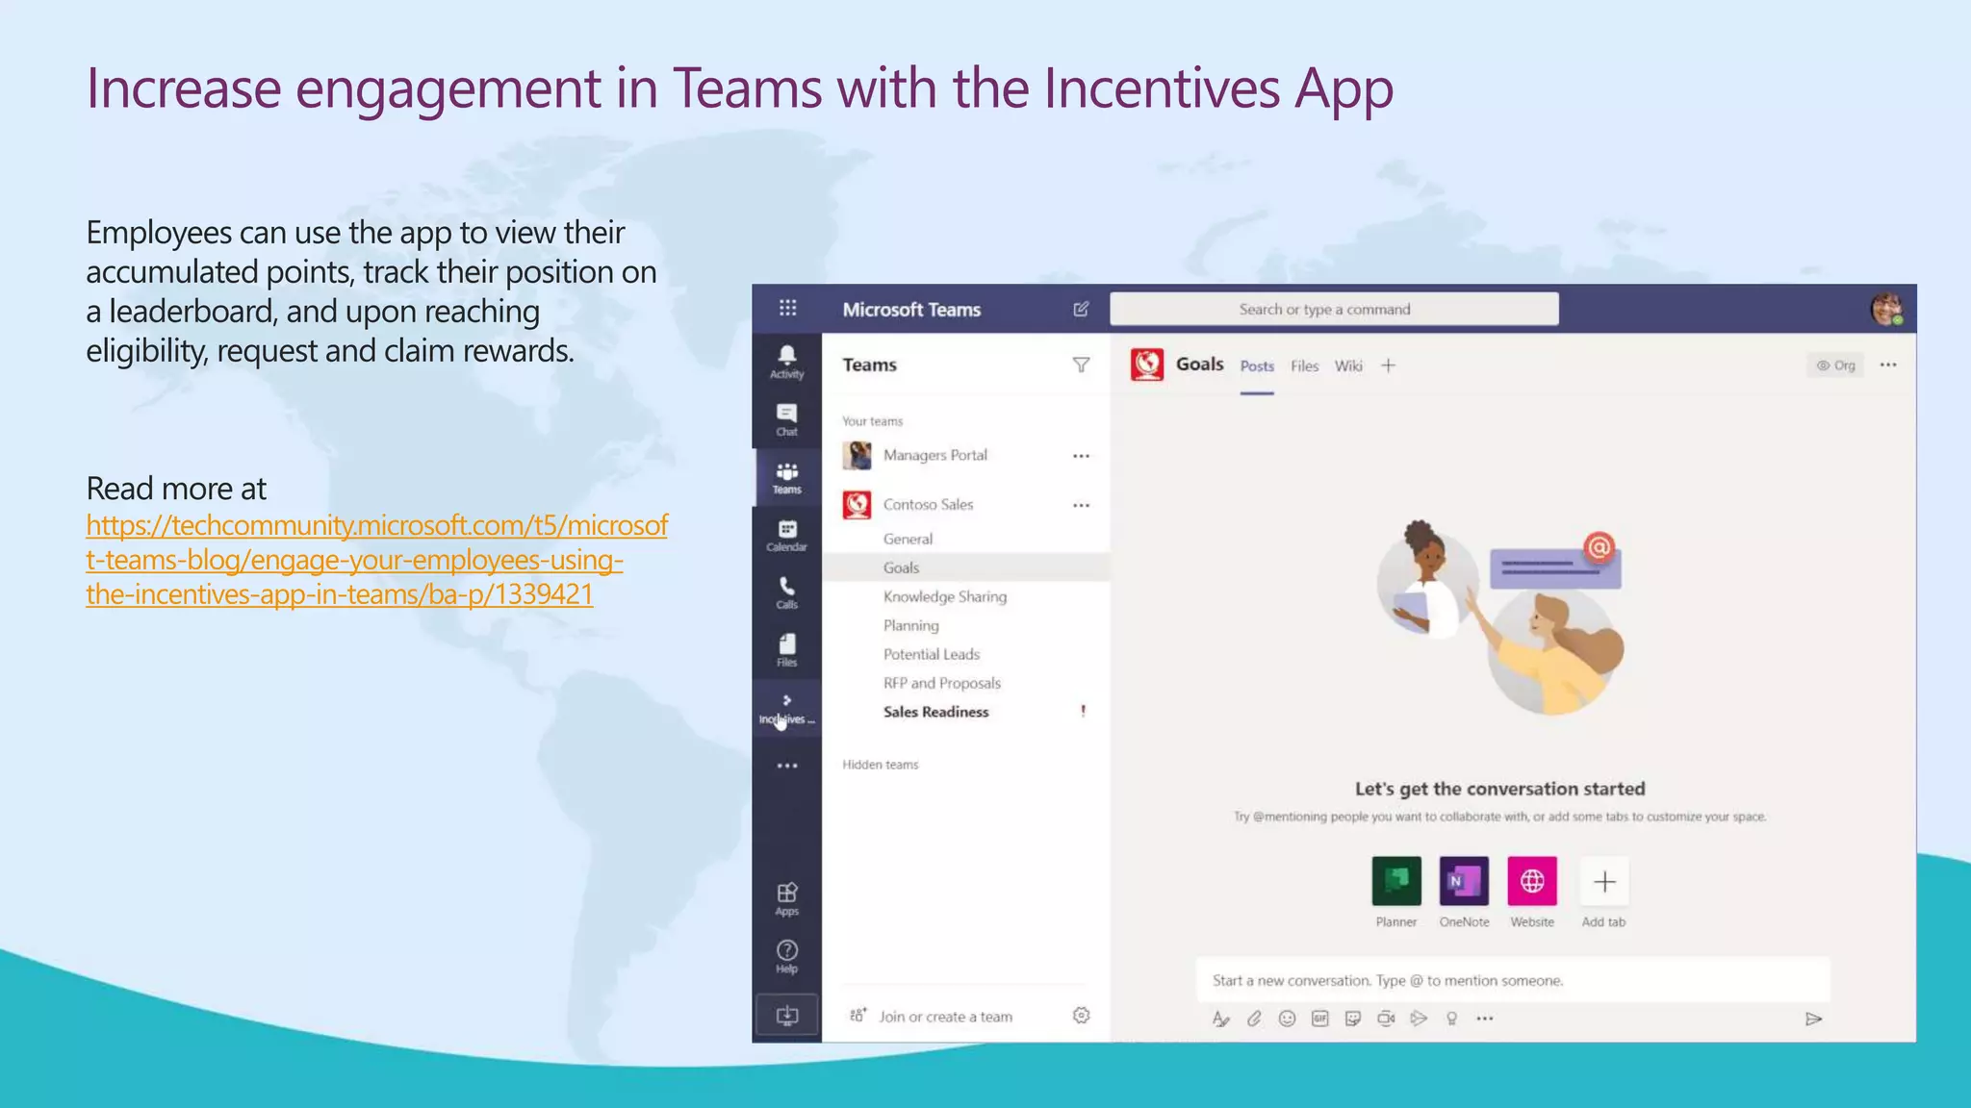The height and width of the screenshot is (1108, 1971).
Task: Open more options for Contoso Sales
Action: pos(1081,505)
